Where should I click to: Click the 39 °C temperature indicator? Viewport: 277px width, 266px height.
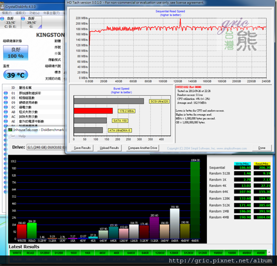pos(16,75)
